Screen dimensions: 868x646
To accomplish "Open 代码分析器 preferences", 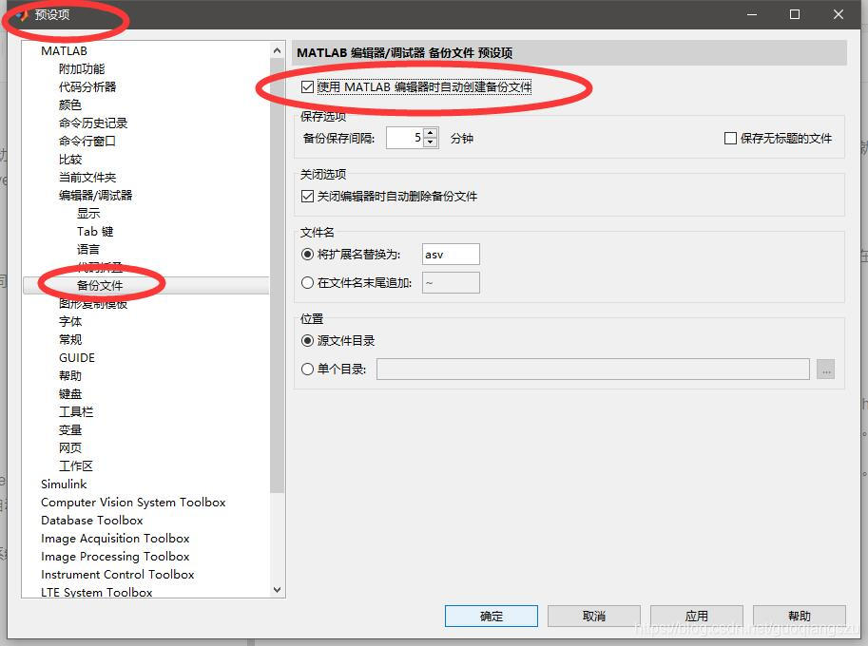I will coord(87,86).
